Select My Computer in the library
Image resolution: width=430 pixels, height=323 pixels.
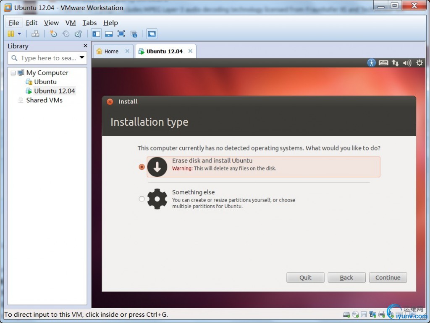click(47, 73)
